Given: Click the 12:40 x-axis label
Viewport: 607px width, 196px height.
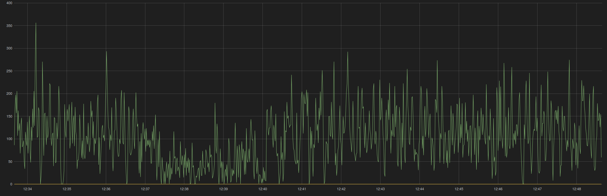Looking at the screenshot, I should [x=263, y=189].
